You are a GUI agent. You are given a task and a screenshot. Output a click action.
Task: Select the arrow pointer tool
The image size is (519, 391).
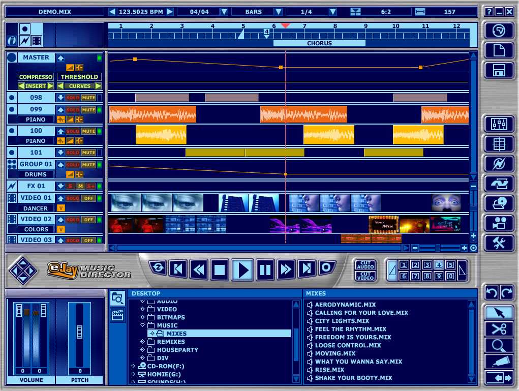499,313
